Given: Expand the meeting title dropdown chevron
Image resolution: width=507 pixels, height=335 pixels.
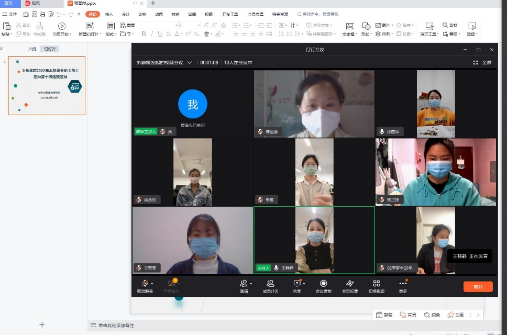Looking at the screenshot, I should [190, 63].
